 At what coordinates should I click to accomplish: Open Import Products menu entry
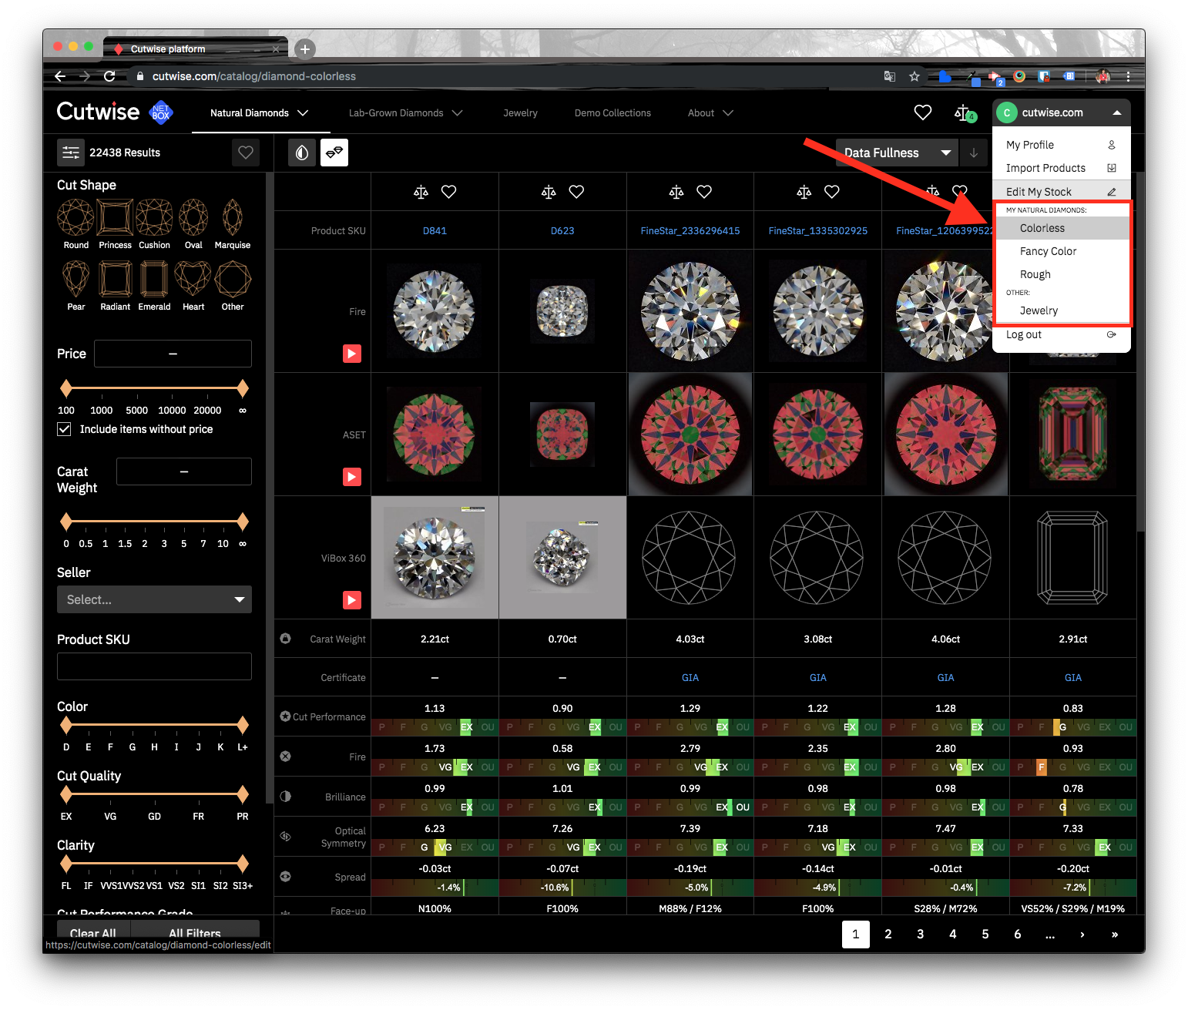click(1062, 168)
